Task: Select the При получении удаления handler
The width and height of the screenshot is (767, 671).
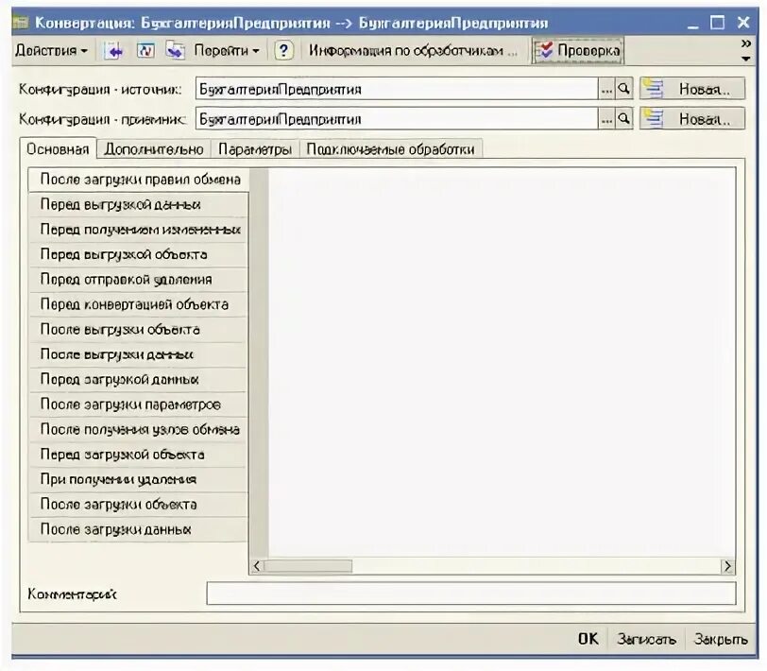Action: 139,480
